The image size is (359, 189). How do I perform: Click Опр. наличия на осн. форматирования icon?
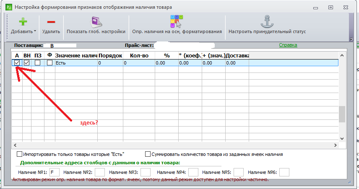(177, 21)
